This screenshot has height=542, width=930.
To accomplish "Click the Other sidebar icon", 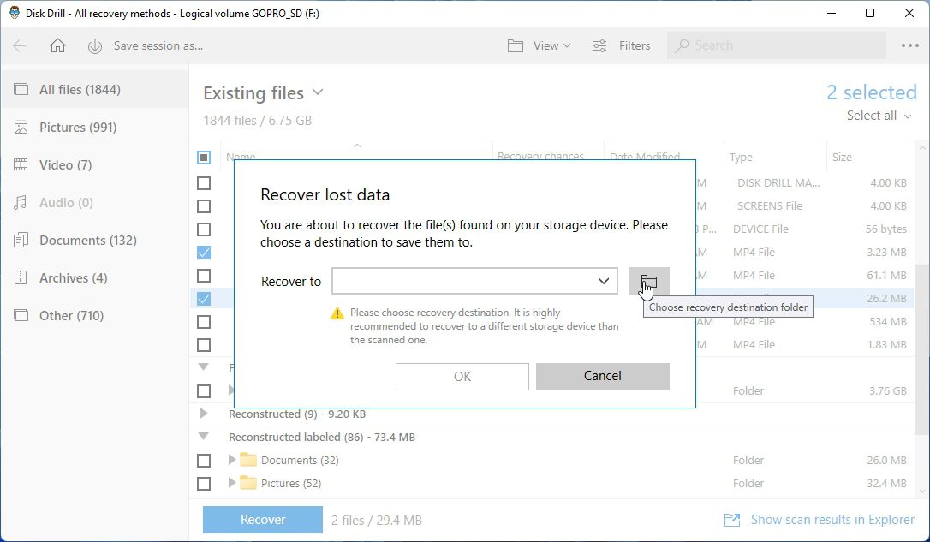I will pyautogui.click(x=21, y=315).
